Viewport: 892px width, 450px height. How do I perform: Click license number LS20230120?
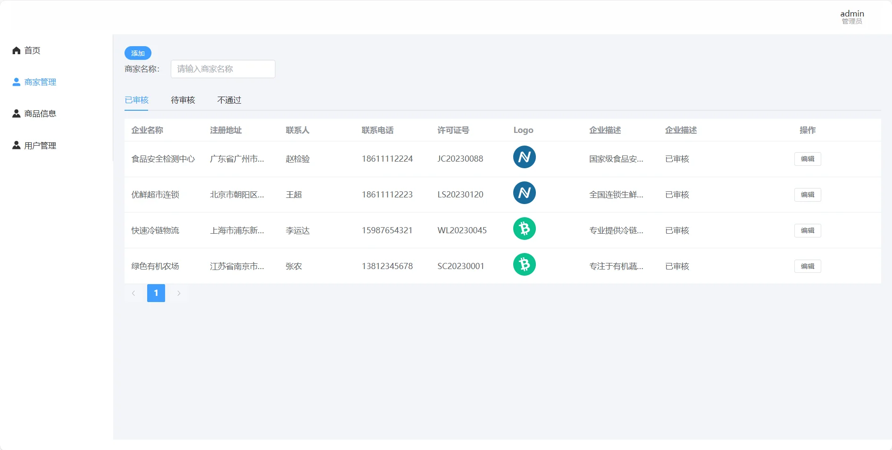(460, 195)
